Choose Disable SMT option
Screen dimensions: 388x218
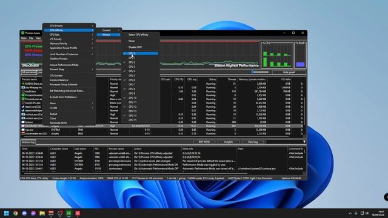tap(140, 47)
